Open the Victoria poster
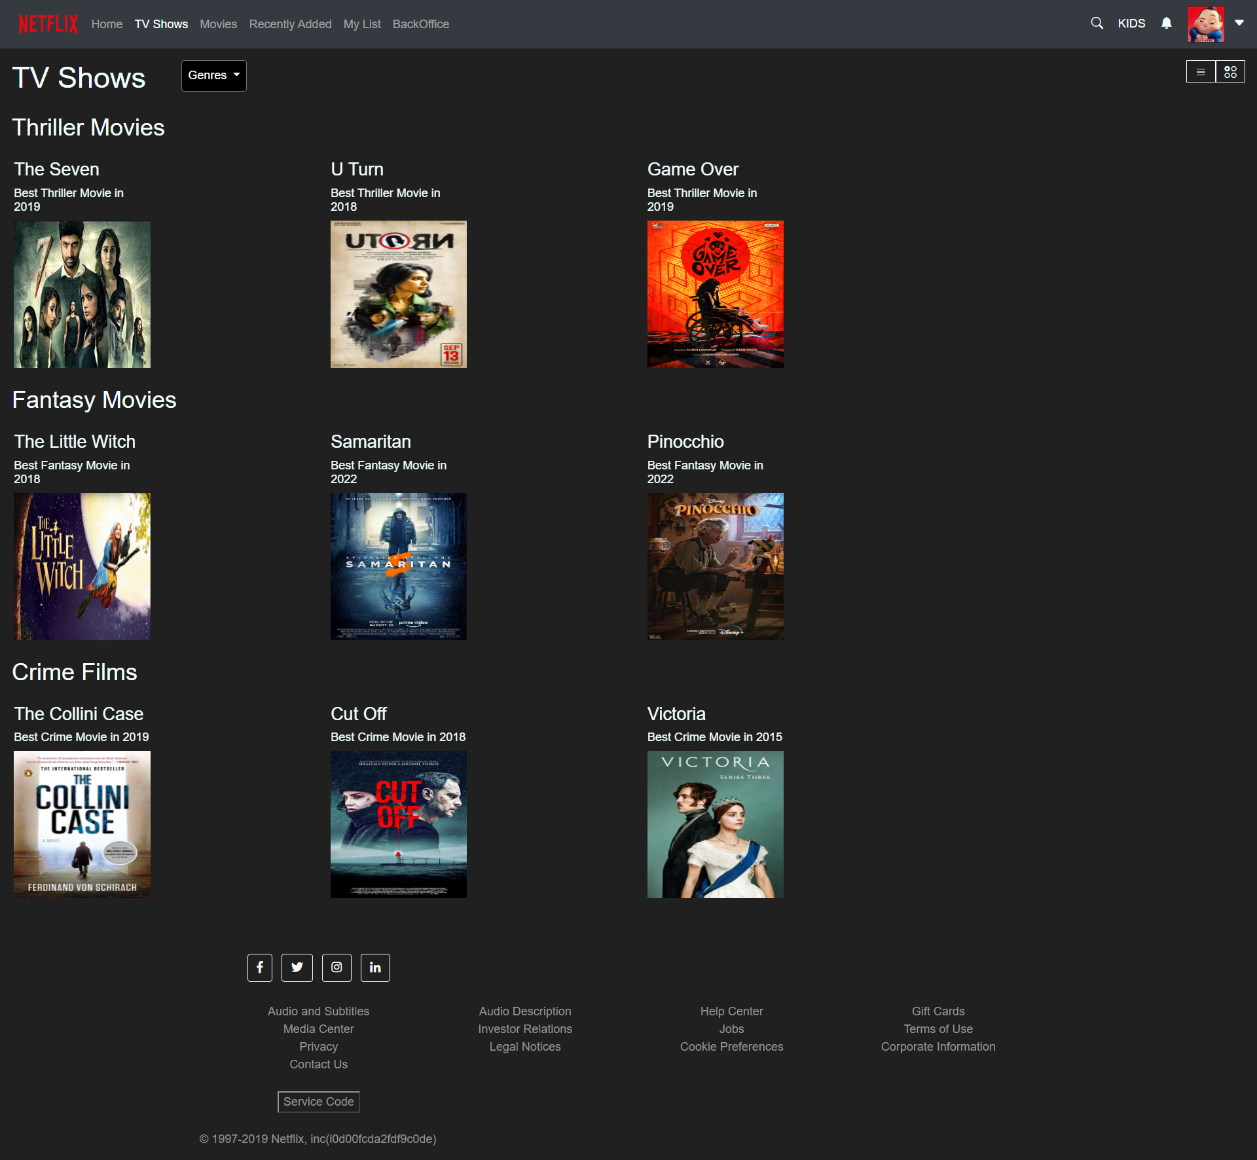The height and width of the screenshot is (1160, 1257). tap(716, 825)
